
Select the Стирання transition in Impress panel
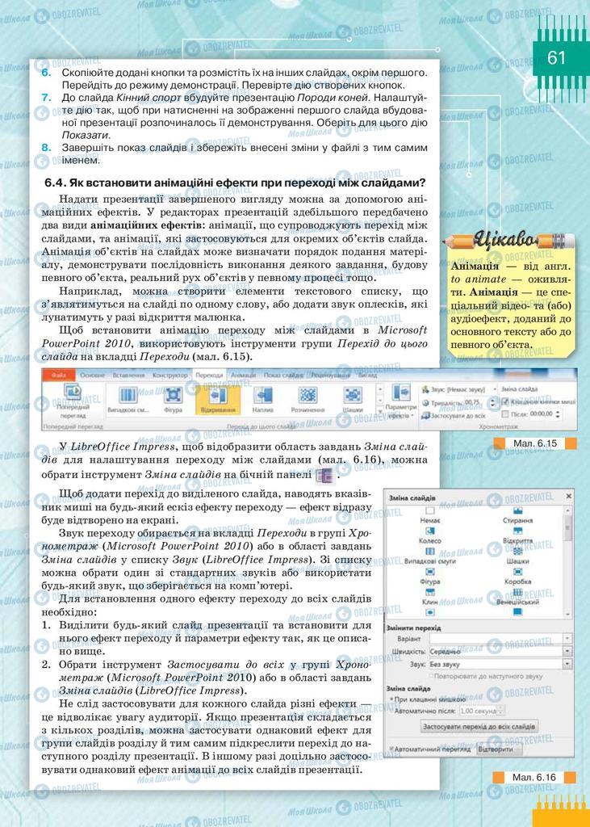point(518,514)
